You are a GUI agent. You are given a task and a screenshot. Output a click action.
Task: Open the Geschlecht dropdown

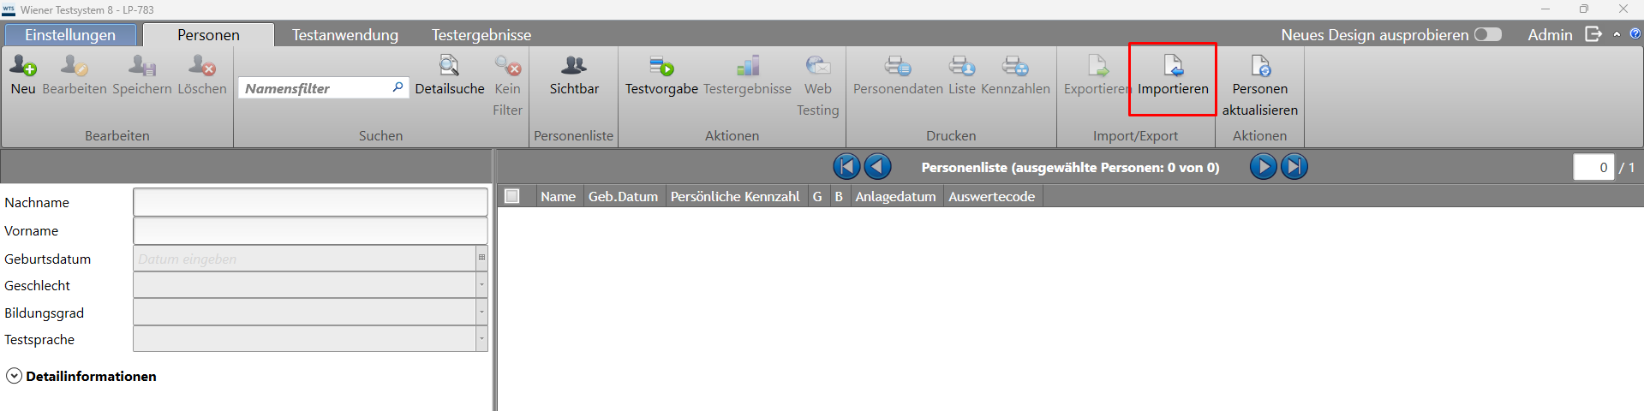(481, 285)
